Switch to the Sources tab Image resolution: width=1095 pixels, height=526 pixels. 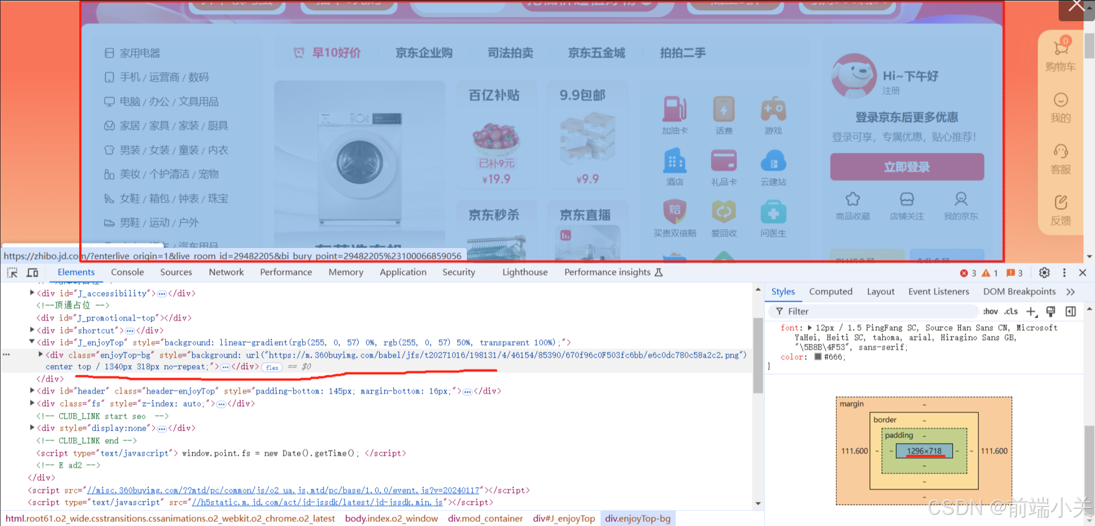click(x=176, y=272)
